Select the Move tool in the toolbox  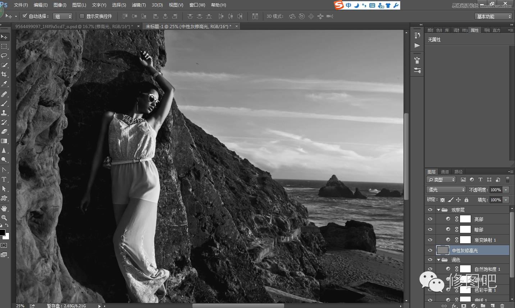(4, 37)
